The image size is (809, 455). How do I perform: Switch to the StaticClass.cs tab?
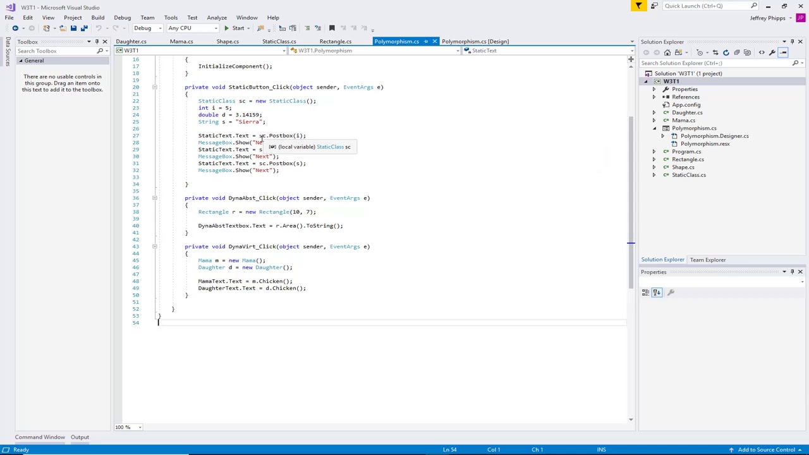279,42
